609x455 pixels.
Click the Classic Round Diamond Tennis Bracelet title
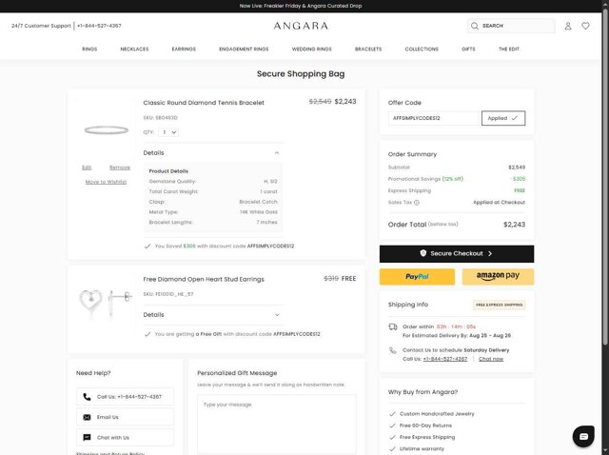(204, 103)
